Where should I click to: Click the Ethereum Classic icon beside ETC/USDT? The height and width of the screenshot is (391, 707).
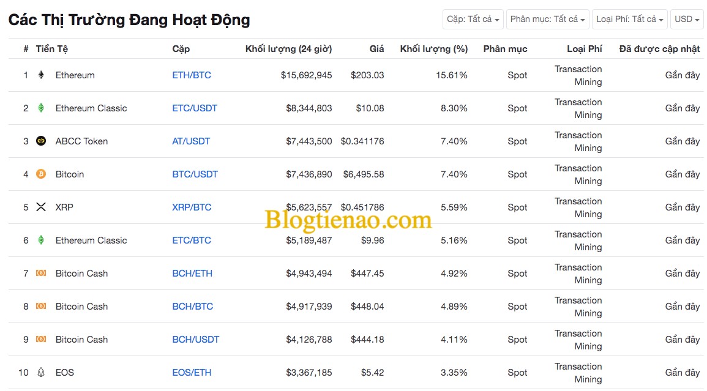pos(41,108)
